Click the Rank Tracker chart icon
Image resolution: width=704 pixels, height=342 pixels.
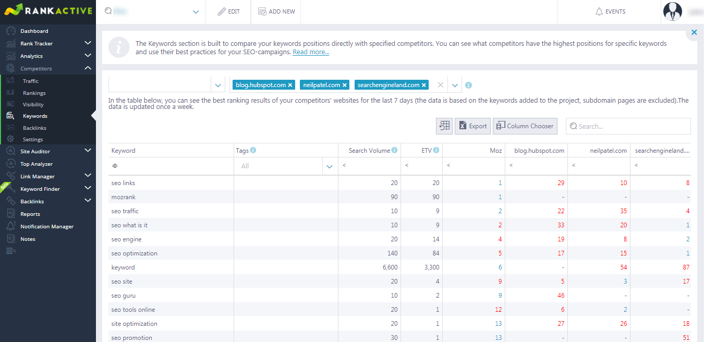point(10,44)
